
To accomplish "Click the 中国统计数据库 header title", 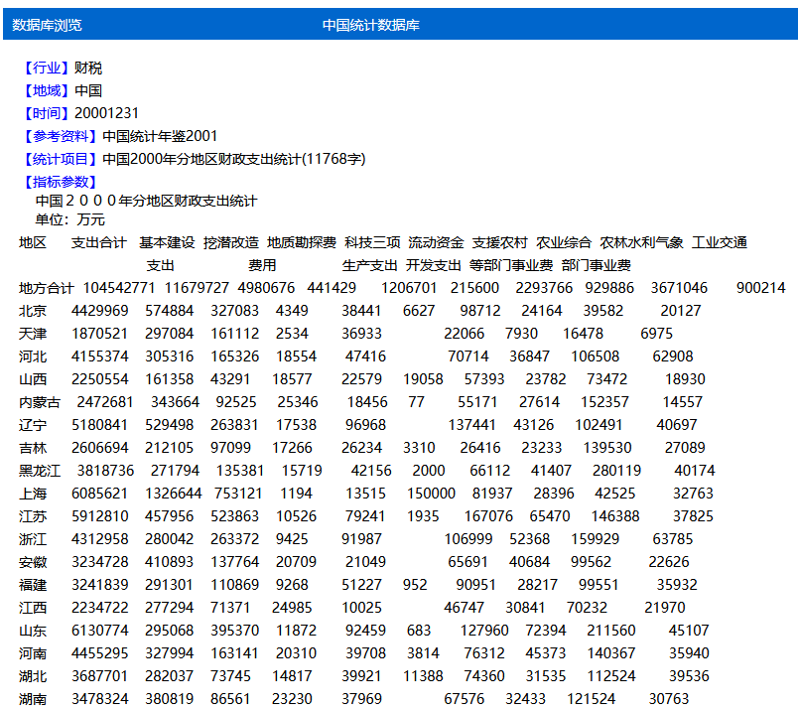I will pyautogui.click(x=370, y=27).
